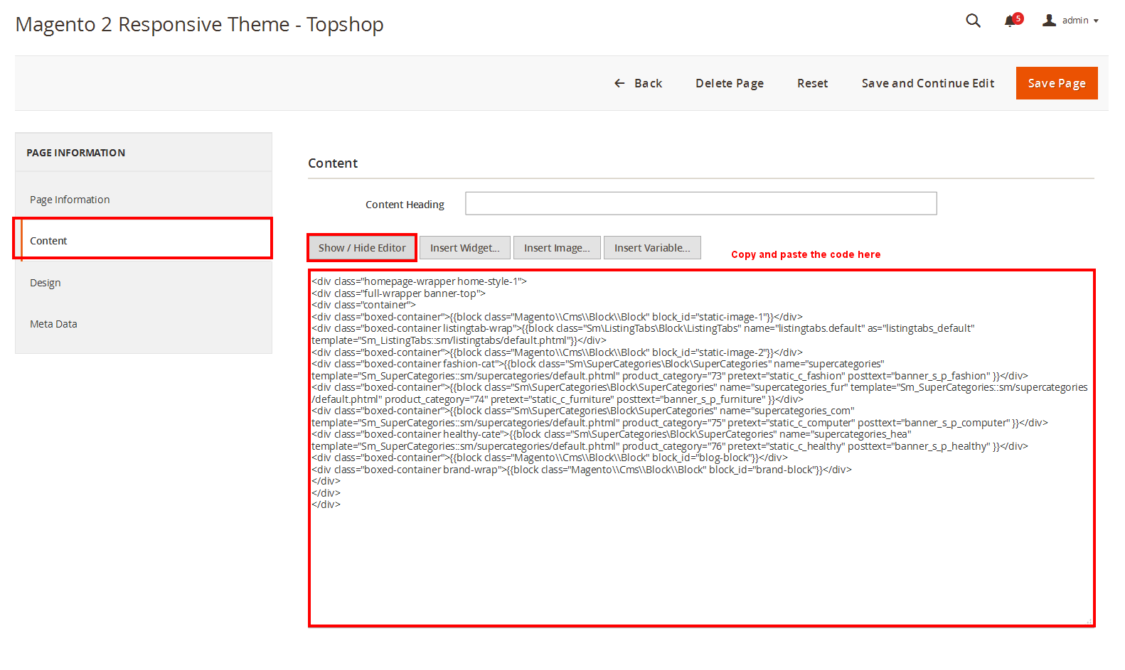Image resolution: width=1125 pixels, height=670 pixels.
Task: Click code line with full-wrapper banner-top
Action: (x=398, y=293)
